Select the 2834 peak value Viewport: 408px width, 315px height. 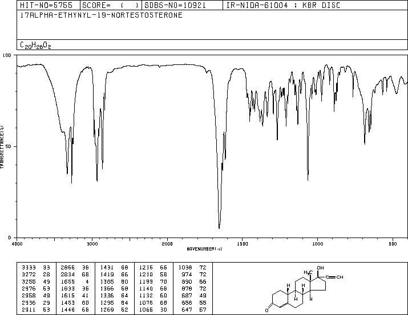pos(68,275)
